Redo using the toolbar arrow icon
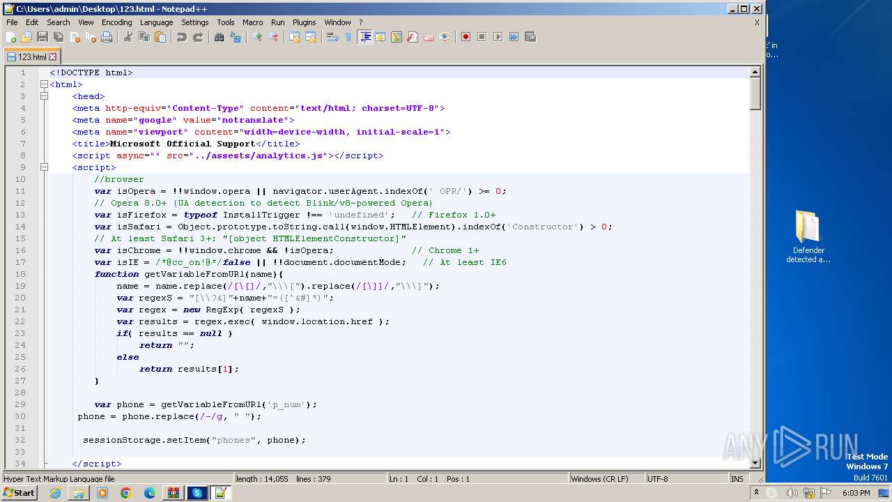Image resolution: width=892 pixels, height=502 pixels. [x=198, y=37]
